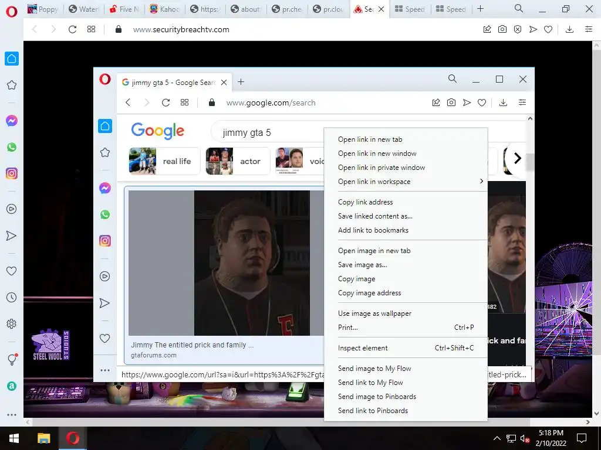The image size is (601, 450).
Task: Click the inner window reload icon
Action: (166, 103)
